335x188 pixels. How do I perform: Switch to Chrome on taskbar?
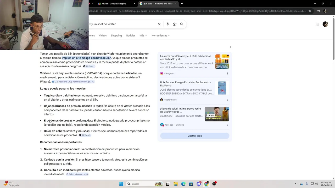pyautogui.click(x=206, y=184)
